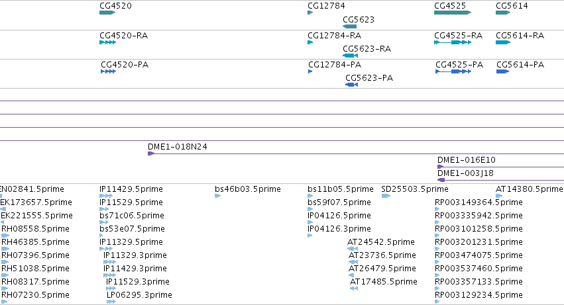Image resolution: width=564 pixels, height=305 pixels.
Task: Click the RP003149364.5prime EST label
Action: click(479, 202)
